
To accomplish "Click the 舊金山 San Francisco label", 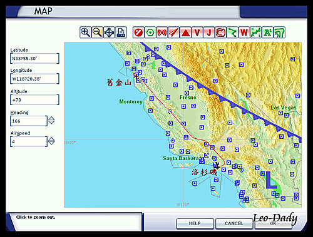I will pyautogui.click(x=119, y=83).
